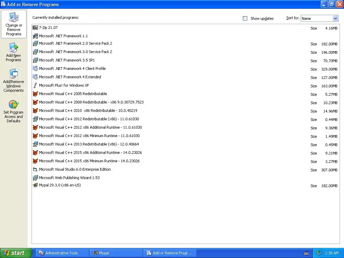Select .NET Framework 3.0 Service Pack 2 text
Screen dimensions: 344x258
click(76, 52)
